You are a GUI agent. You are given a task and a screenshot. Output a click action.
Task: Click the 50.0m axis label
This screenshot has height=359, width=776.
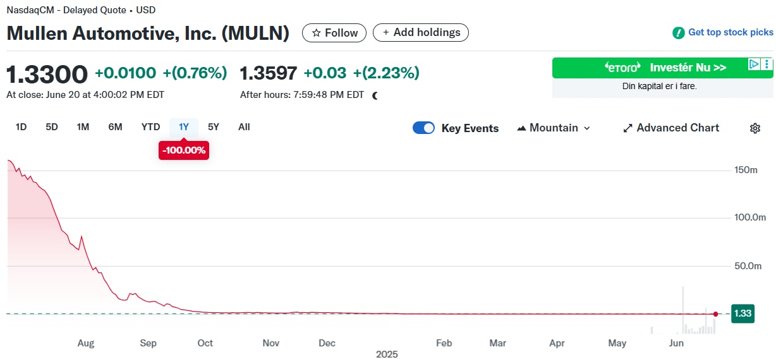[747, 266]
